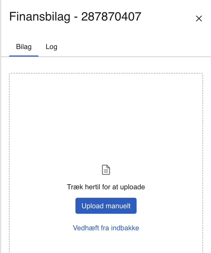
Task: Click the top dashed border of the upload box
Action: (x=106, y=73)
